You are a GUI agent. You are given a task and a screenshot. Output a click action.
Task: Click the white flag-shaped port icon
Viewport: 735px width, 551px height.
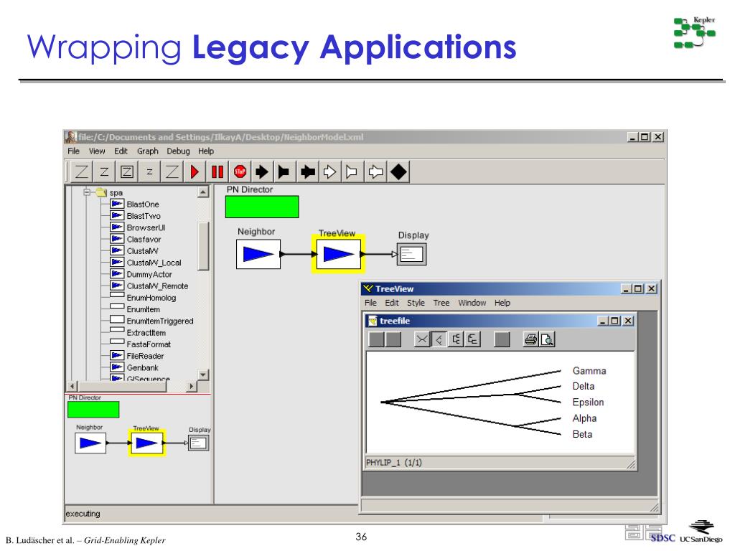coord(352,171)
